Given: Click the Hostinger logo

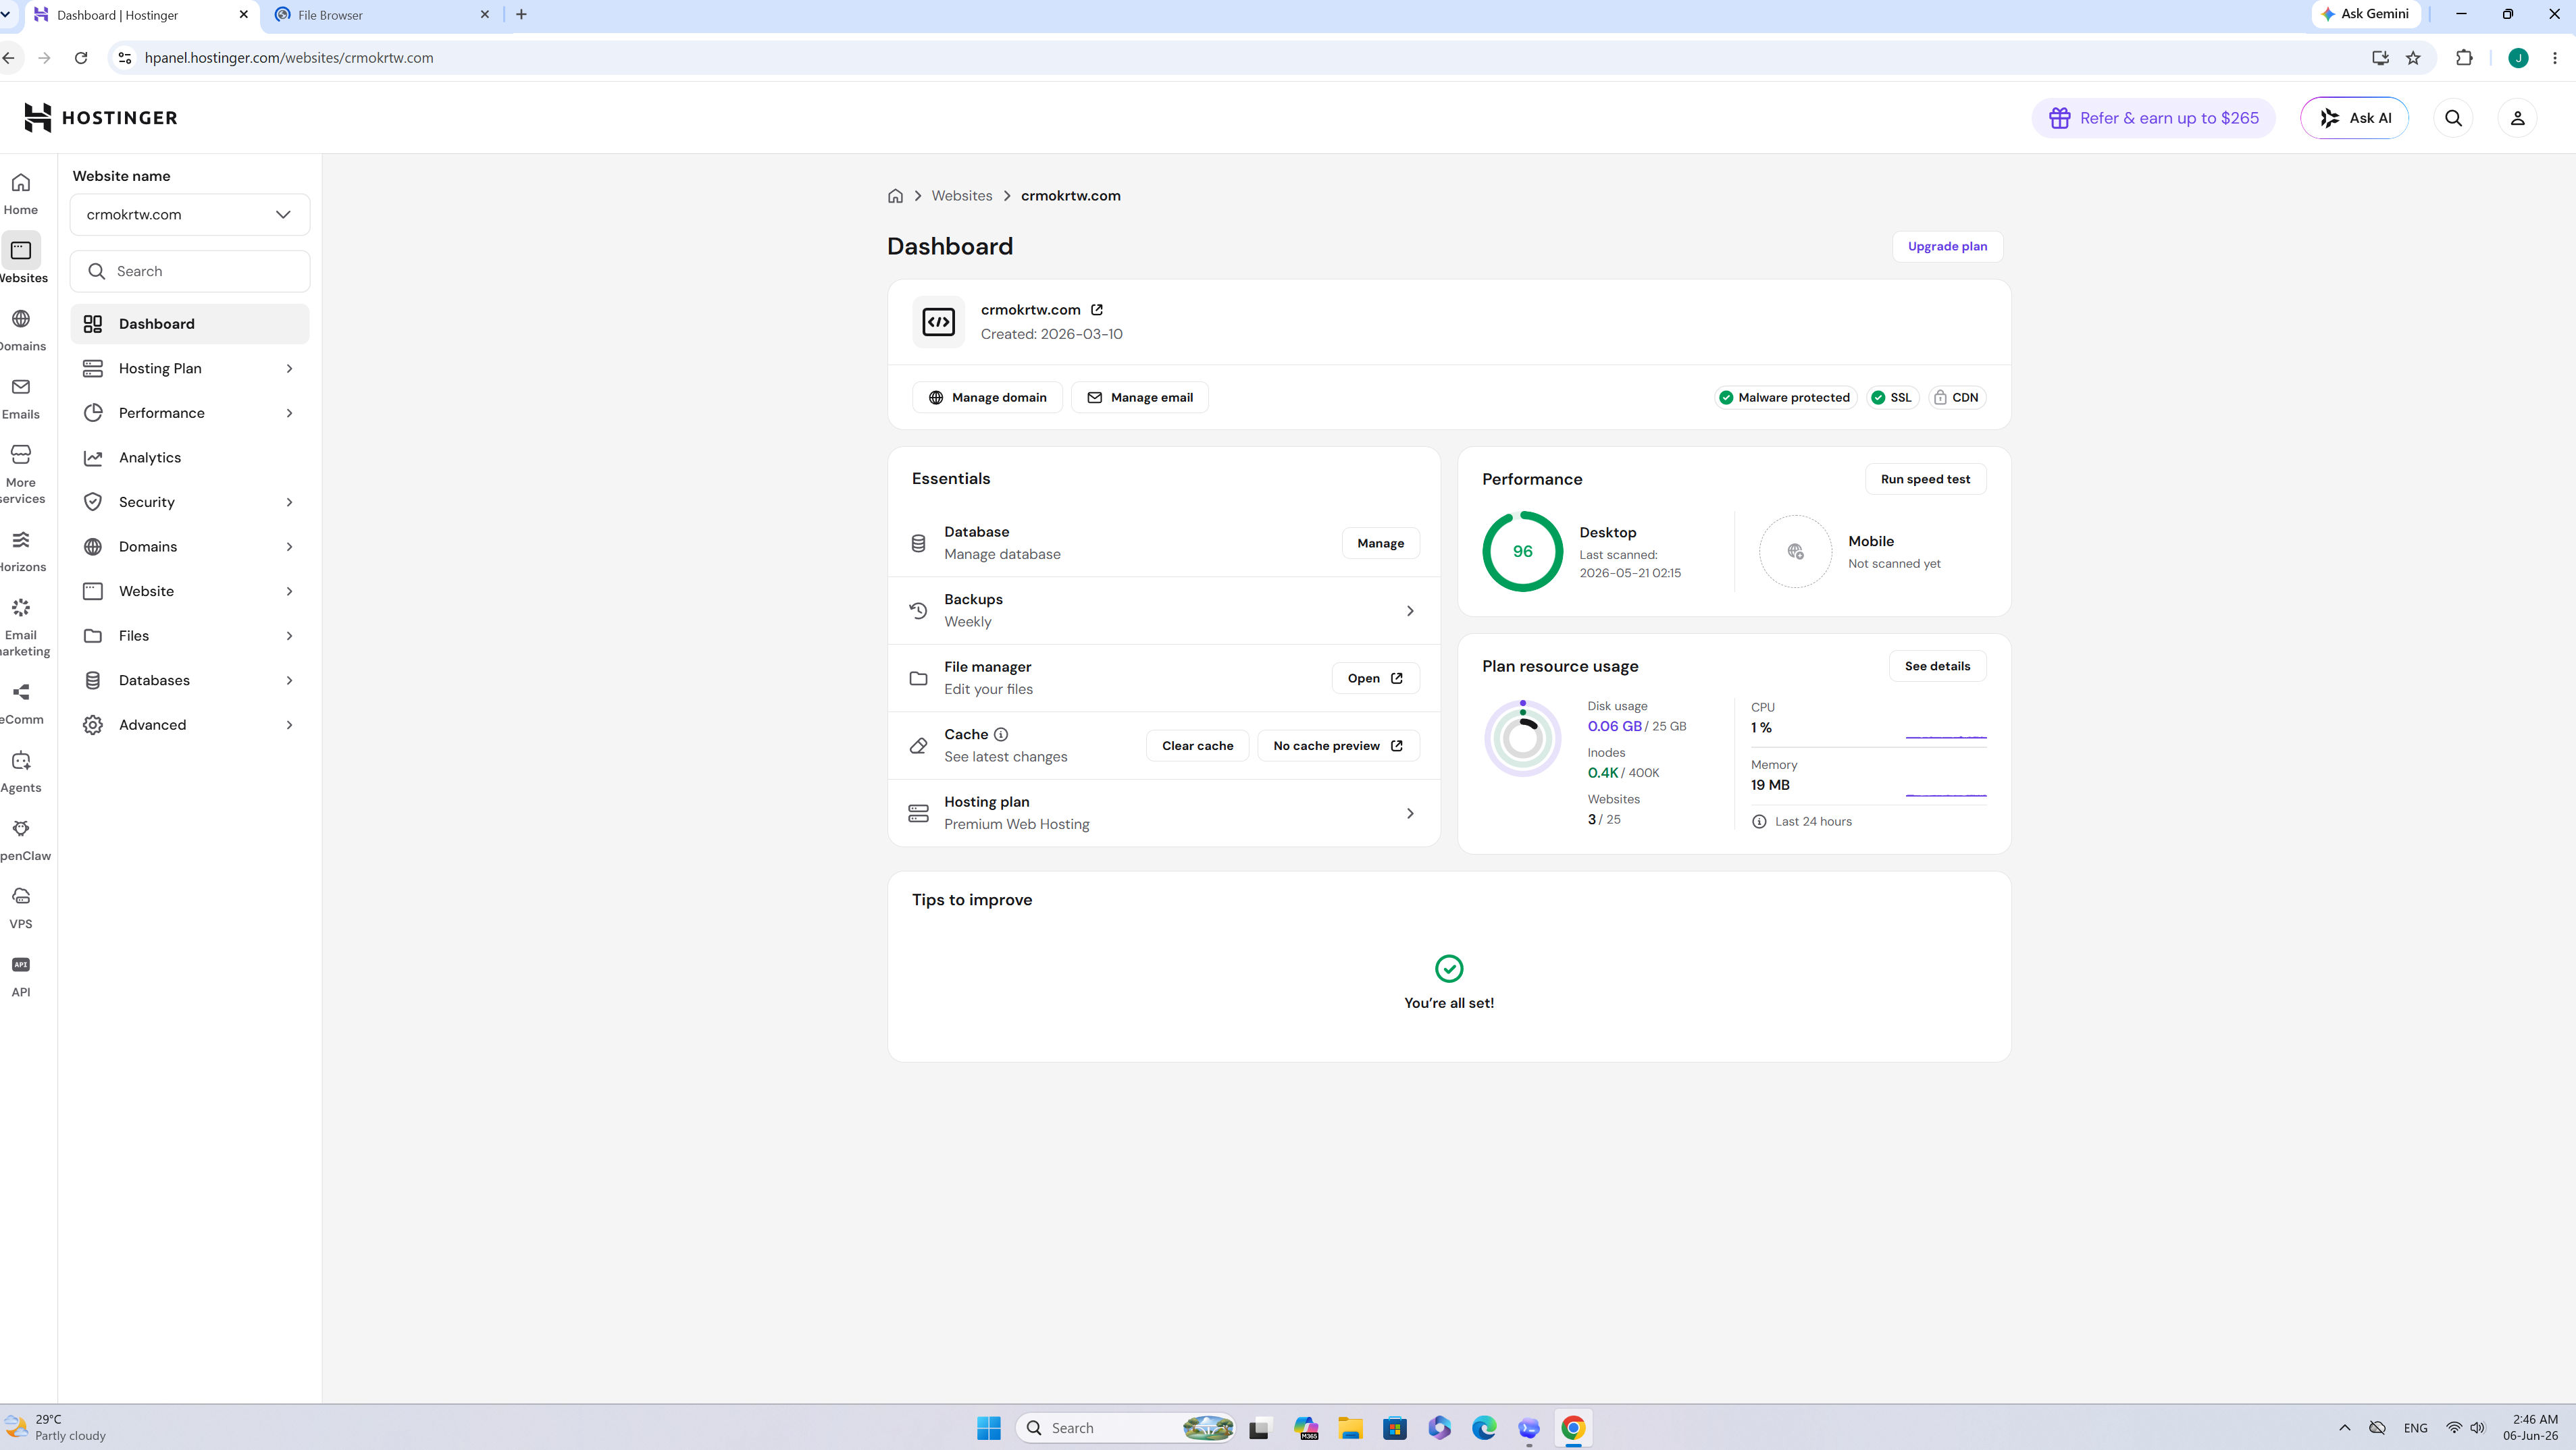Looking at the screenshot, I should (x=101, y=118).
